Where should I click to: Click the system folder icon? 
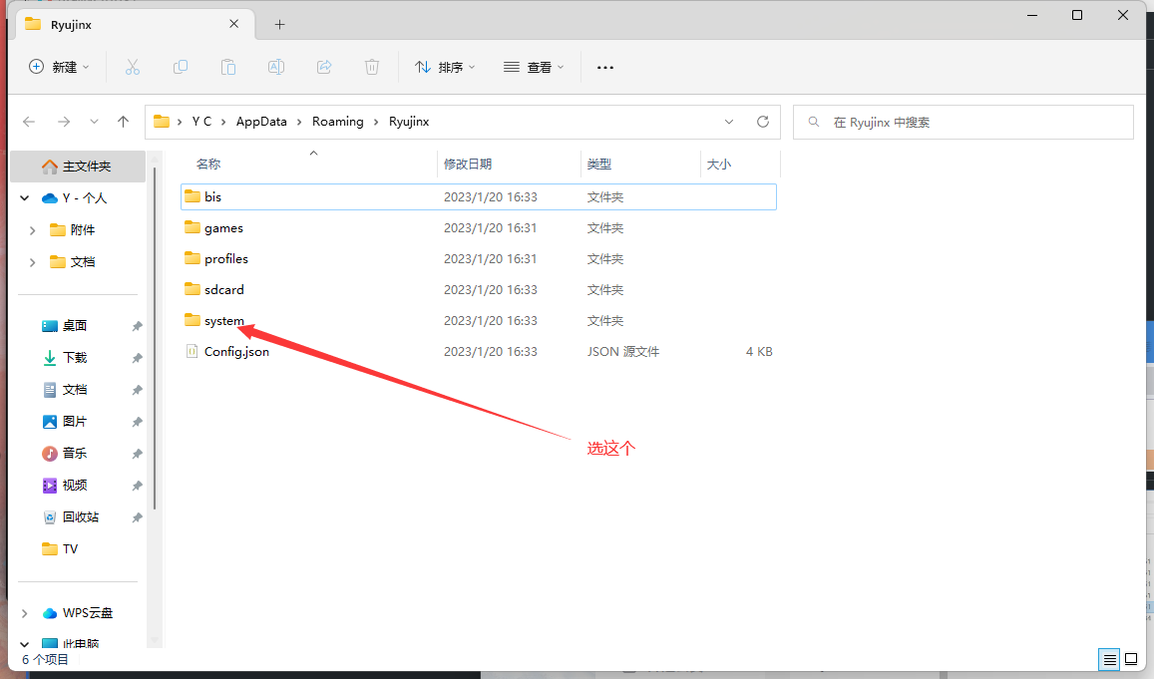tap(192, 320)
